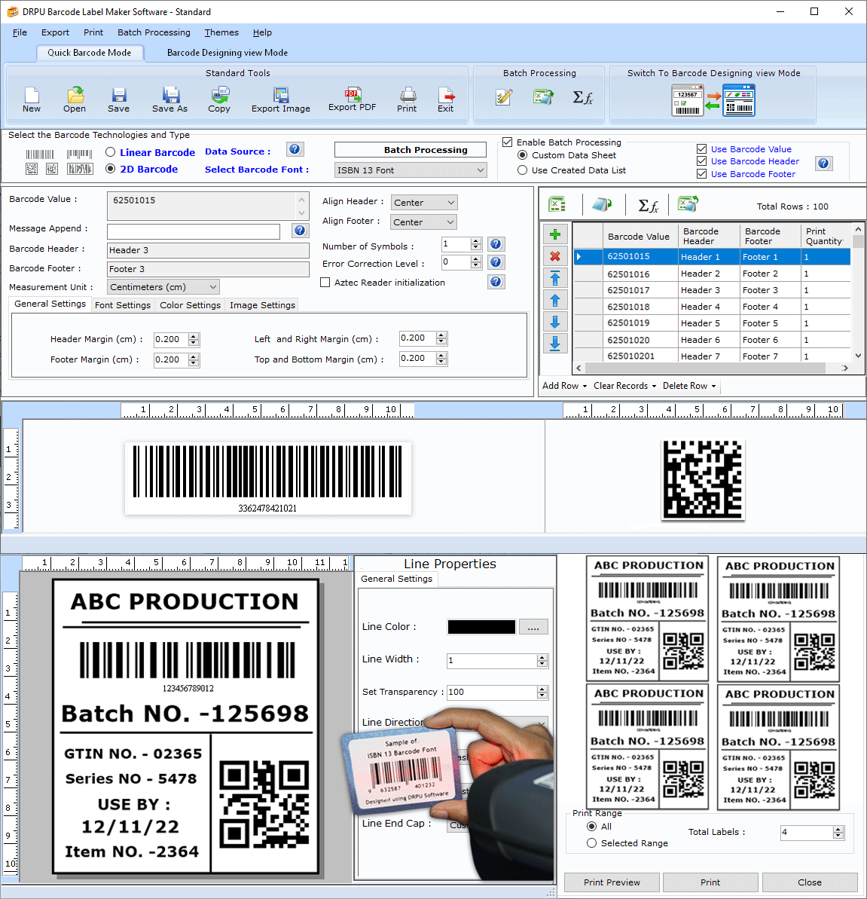
Task: Click the Data Source help icon
Action: point(295,150)
